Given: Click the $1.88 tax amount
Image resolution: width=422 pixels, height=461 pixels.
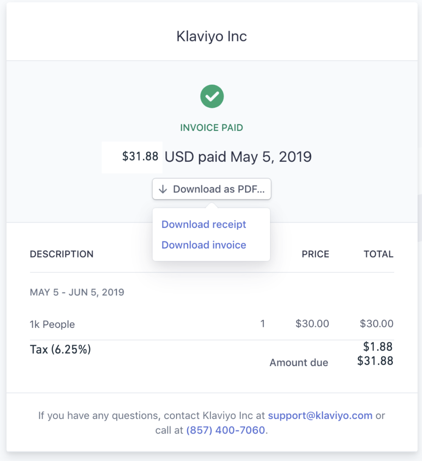Looking at the screenshot, I should pos(378,347).
